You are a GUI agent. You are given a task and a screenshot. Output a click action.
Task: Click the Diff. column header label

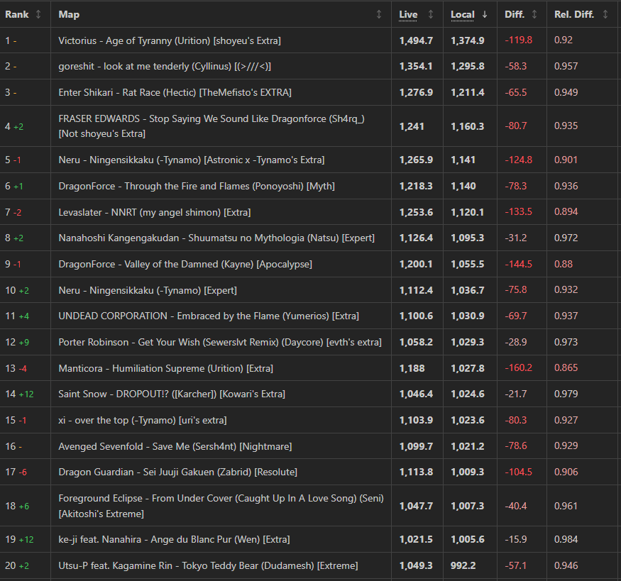pos(515,14)
